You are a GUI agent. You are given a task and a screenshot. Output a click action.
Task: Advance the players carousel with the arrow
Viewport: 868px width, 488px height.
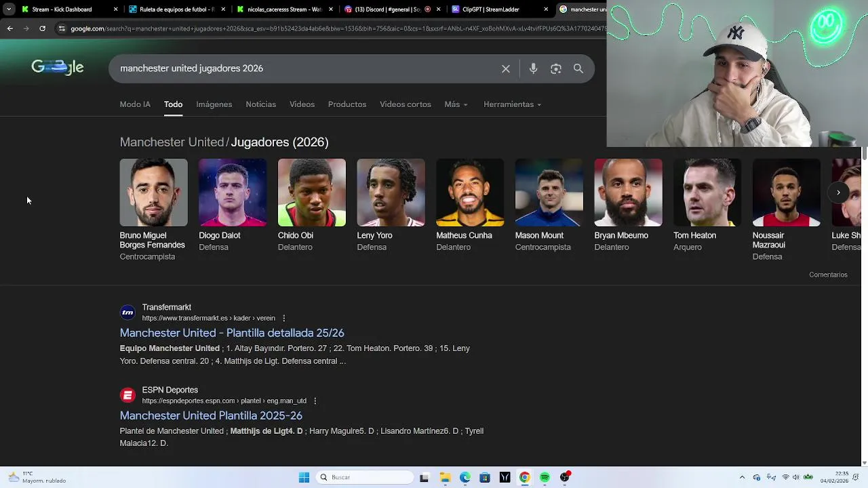[x=838, y=192]
